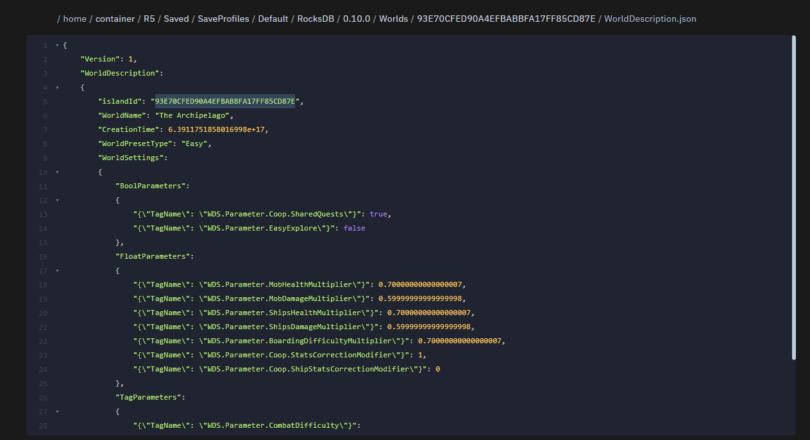Click the EasyExplore false value
Screen dimensions: 810x440
(x=354, y=228)
